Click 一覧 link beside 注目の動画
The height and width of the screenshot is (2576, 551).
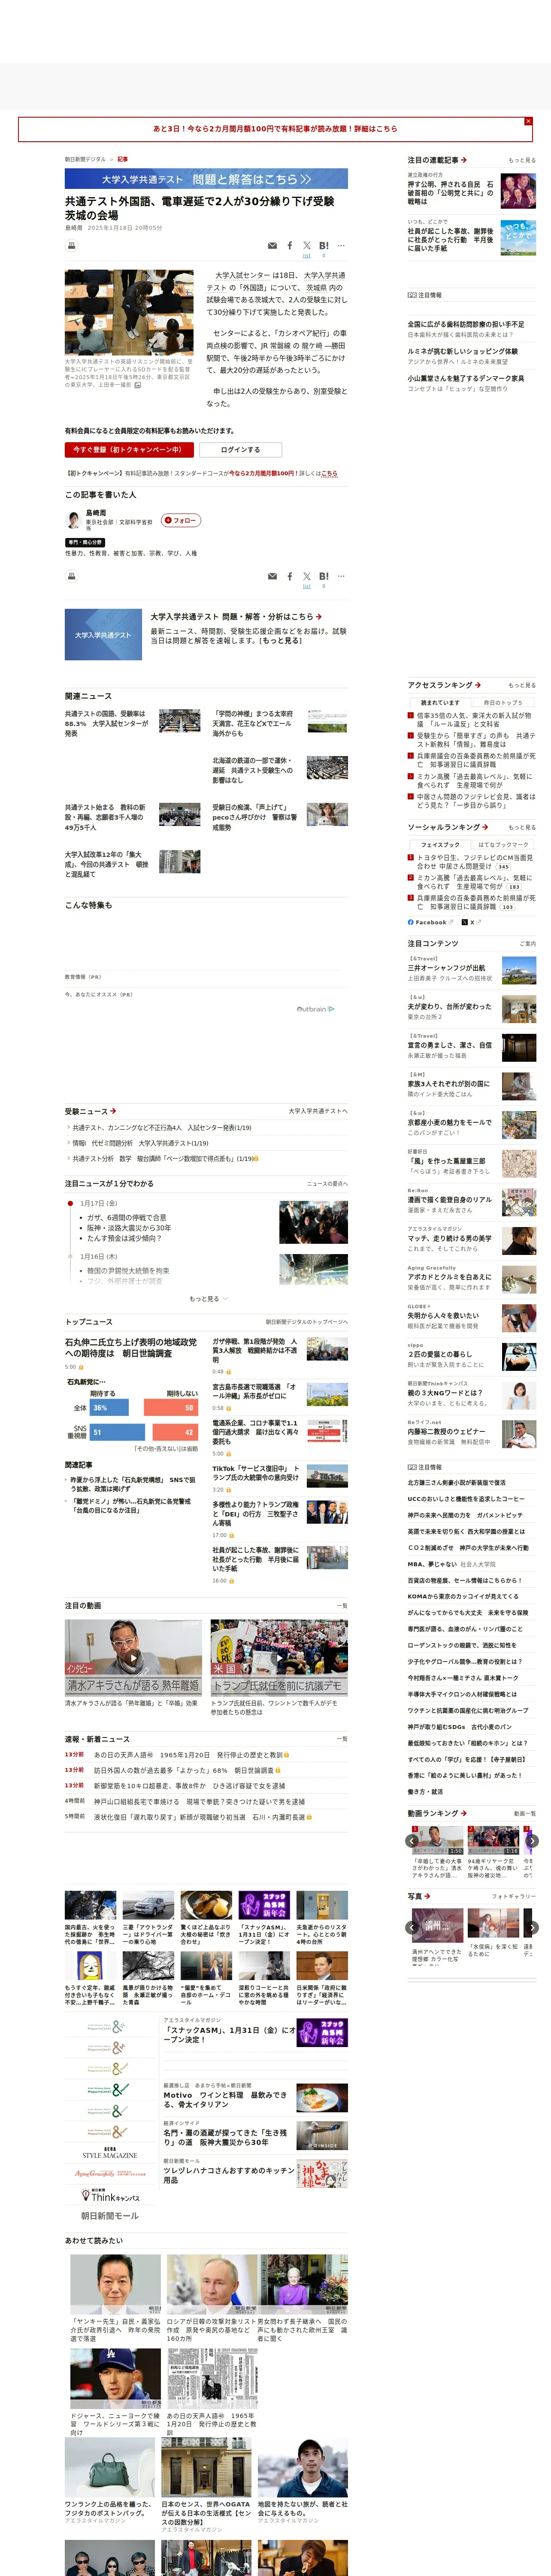click(x=342, y=1606)
